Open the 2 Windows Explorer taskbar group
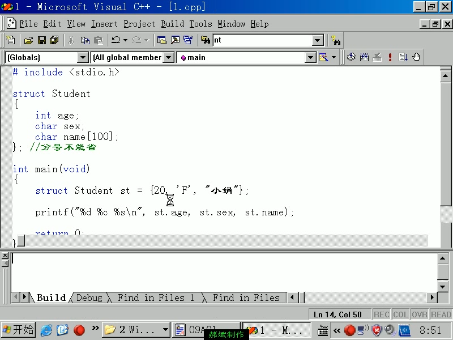The image size is (453, 340). pos(136,330)
